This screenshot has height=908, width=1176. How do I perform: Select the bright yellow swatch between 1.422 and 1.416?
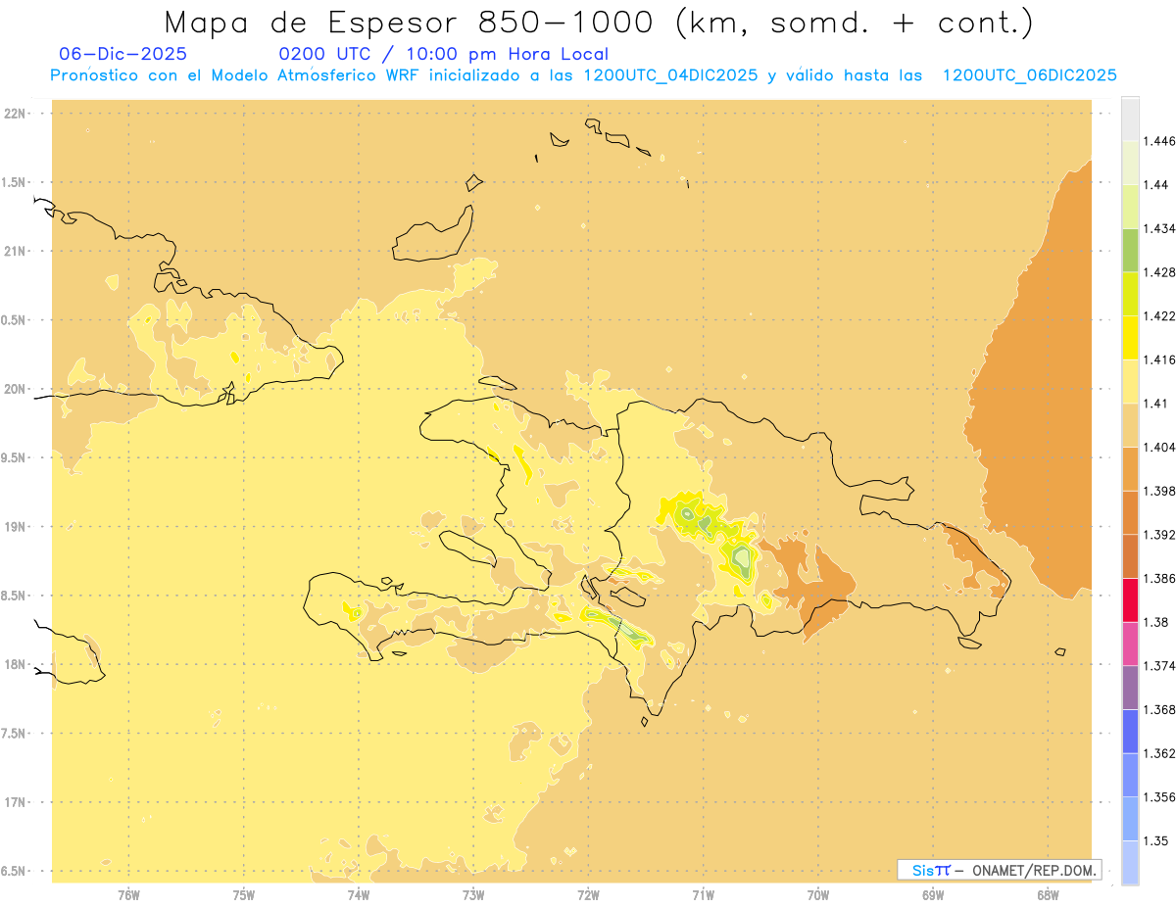tap(1130, 337)
